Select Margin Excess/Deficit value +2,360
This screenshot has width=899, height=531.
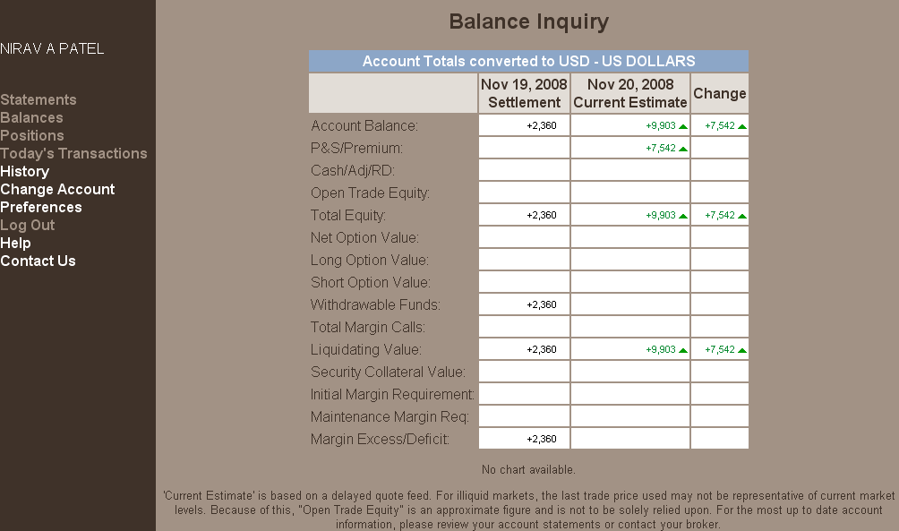(541, 439)
